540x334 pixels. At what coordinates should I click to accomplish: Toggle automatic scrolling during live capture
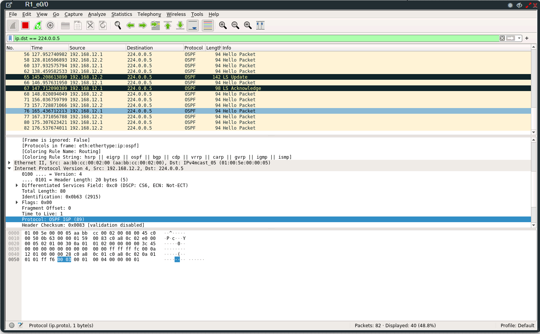193,25
